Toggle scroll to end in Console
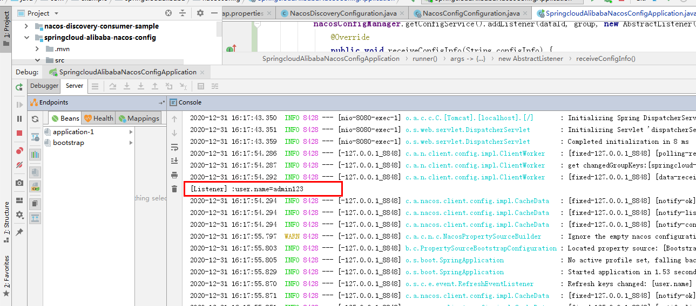 (x=174, y=161)
